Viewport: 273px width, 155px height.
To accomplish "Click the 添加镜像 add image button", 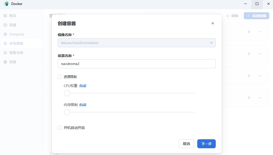I will (256, 16).
